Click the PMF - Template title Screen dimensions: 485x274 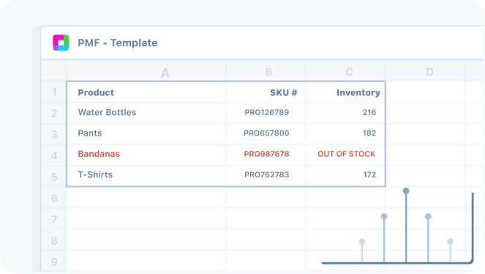118,42
